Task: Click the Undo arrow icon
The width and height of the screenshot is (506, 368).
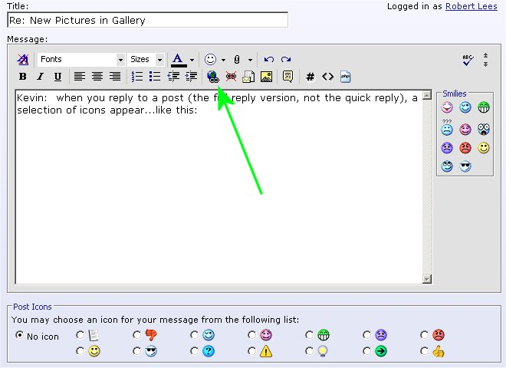Action: [268, 59]
